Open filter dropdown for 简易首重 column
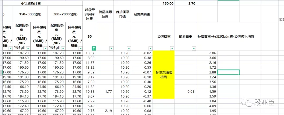This screenshot has width=284, height=115. pos(194,48)
